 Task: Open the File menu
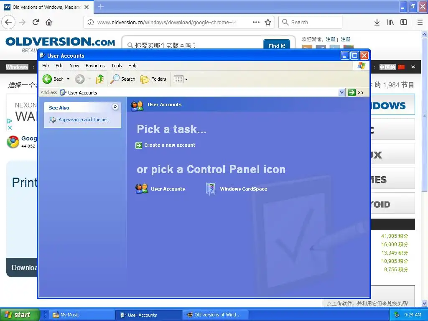pos(46,66)
